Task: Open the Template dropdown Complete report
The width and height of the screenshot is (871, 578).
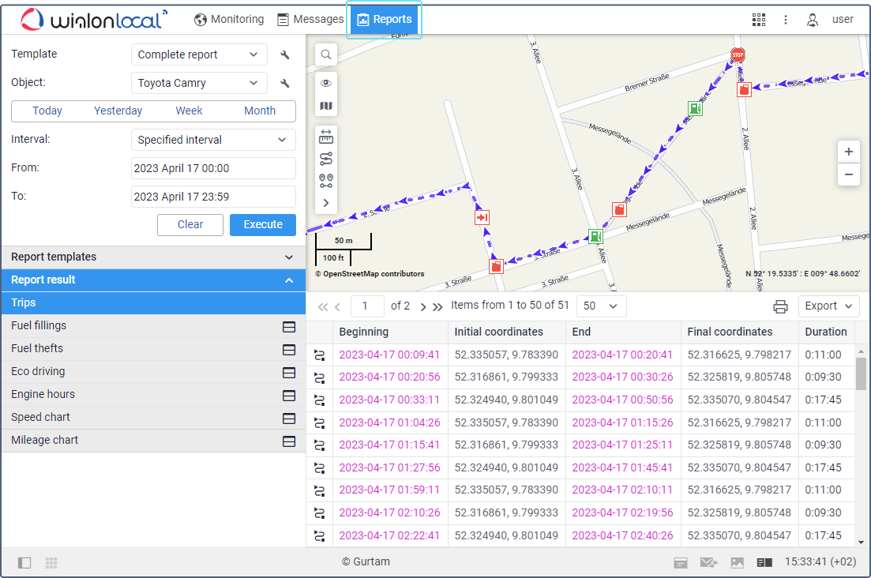Action: click(198, 55)
